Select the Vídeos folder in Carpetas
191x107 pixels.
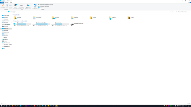coord(131,18)
